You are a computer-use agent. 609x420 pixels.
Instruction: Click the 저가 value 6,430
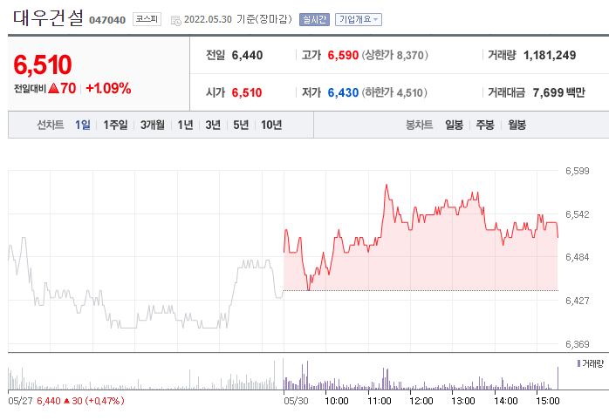[343, 92]
